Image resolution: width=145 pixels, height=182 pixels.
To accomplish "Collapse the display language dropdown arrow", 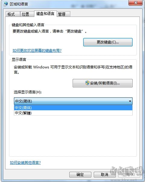I will (130, 101).
